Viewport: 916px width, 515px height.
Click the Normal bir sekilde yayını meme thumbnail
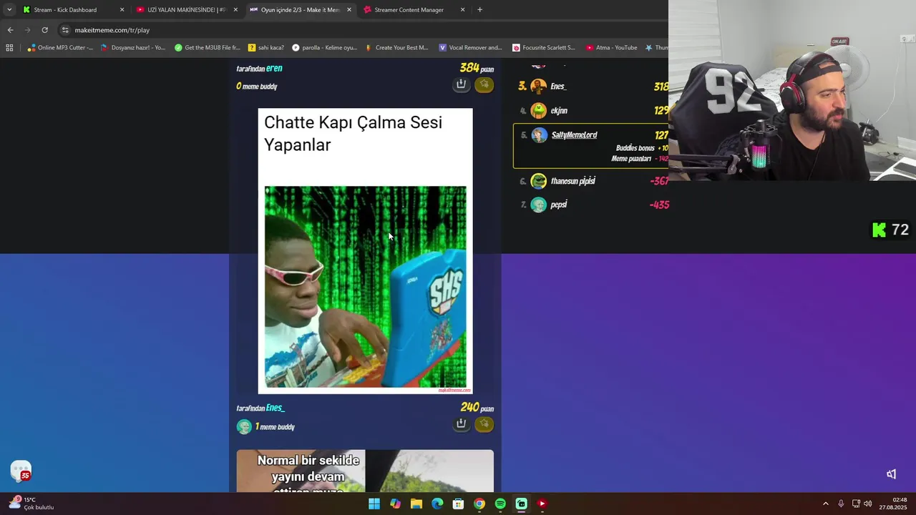(365, 471)
